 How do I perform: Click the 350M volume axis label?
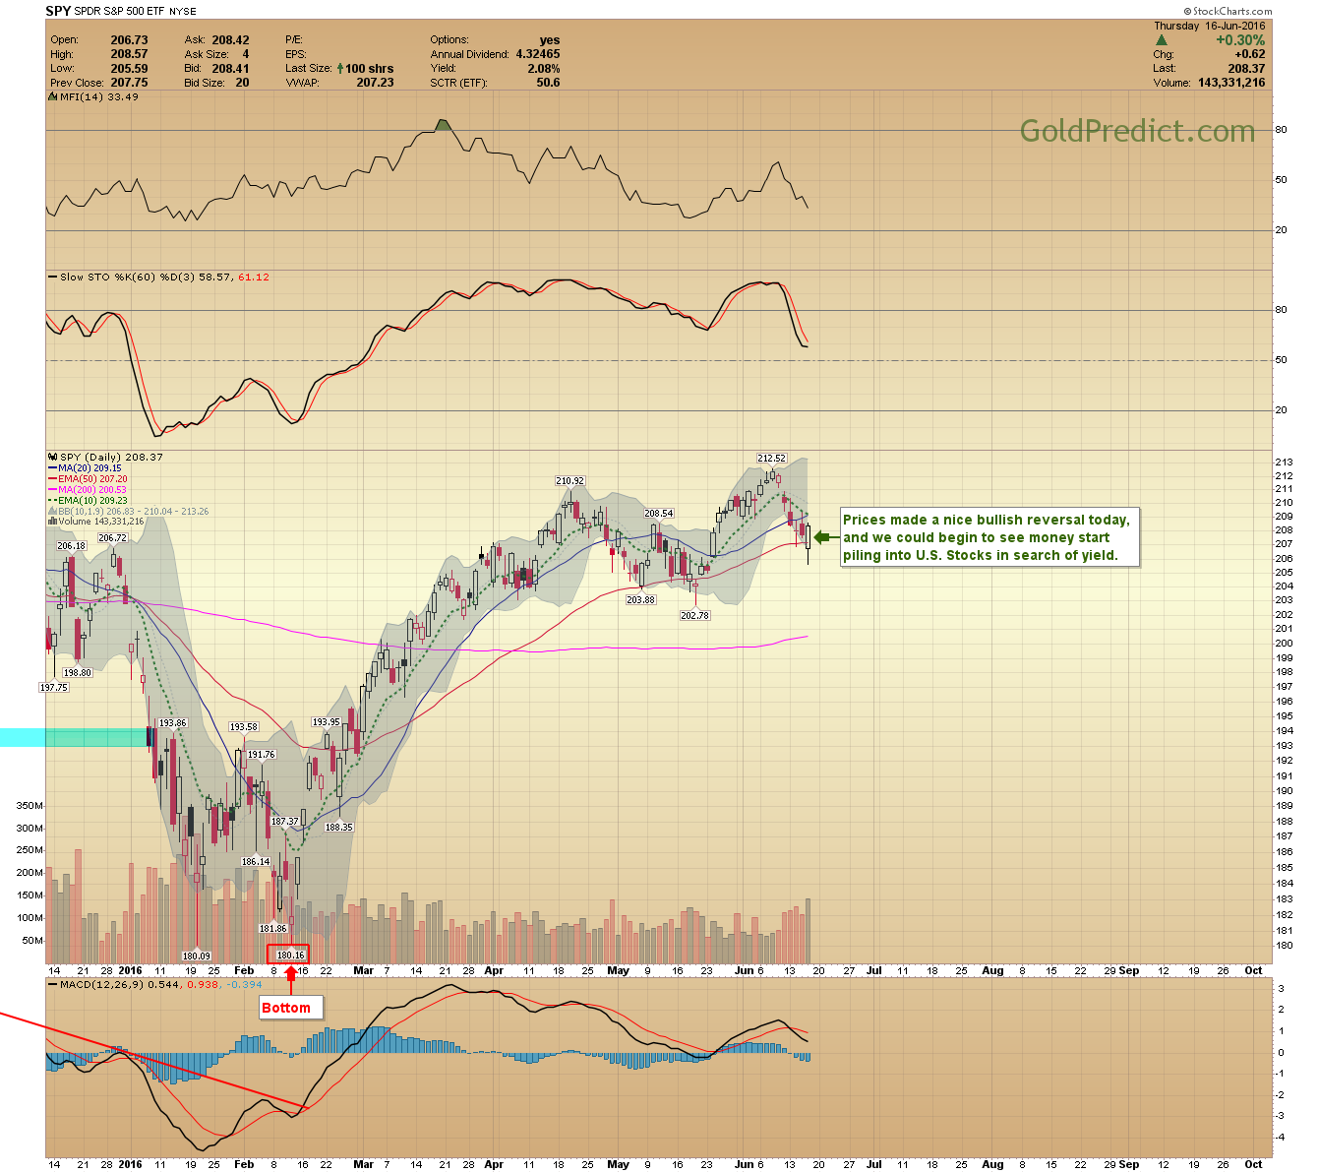coord(30,805)
